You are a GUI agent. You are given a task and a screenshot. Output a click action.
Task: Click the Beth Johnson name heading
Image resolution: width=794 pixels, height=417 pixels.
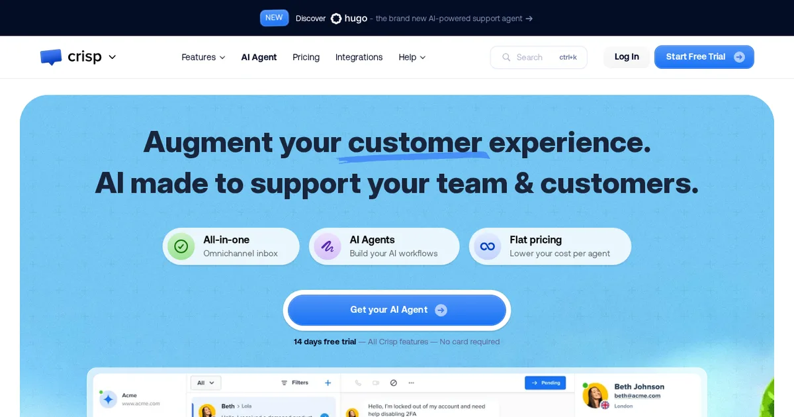click(x=639, y=387)
